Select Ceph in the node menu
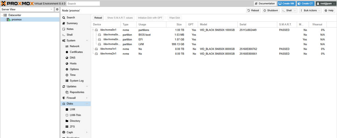 (75, 132)
